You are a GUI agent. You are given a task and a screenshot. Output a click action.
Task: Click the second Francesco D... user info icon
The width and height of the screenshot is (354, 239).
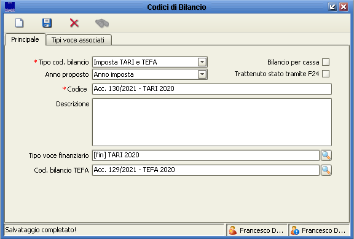tap(295, 230)
